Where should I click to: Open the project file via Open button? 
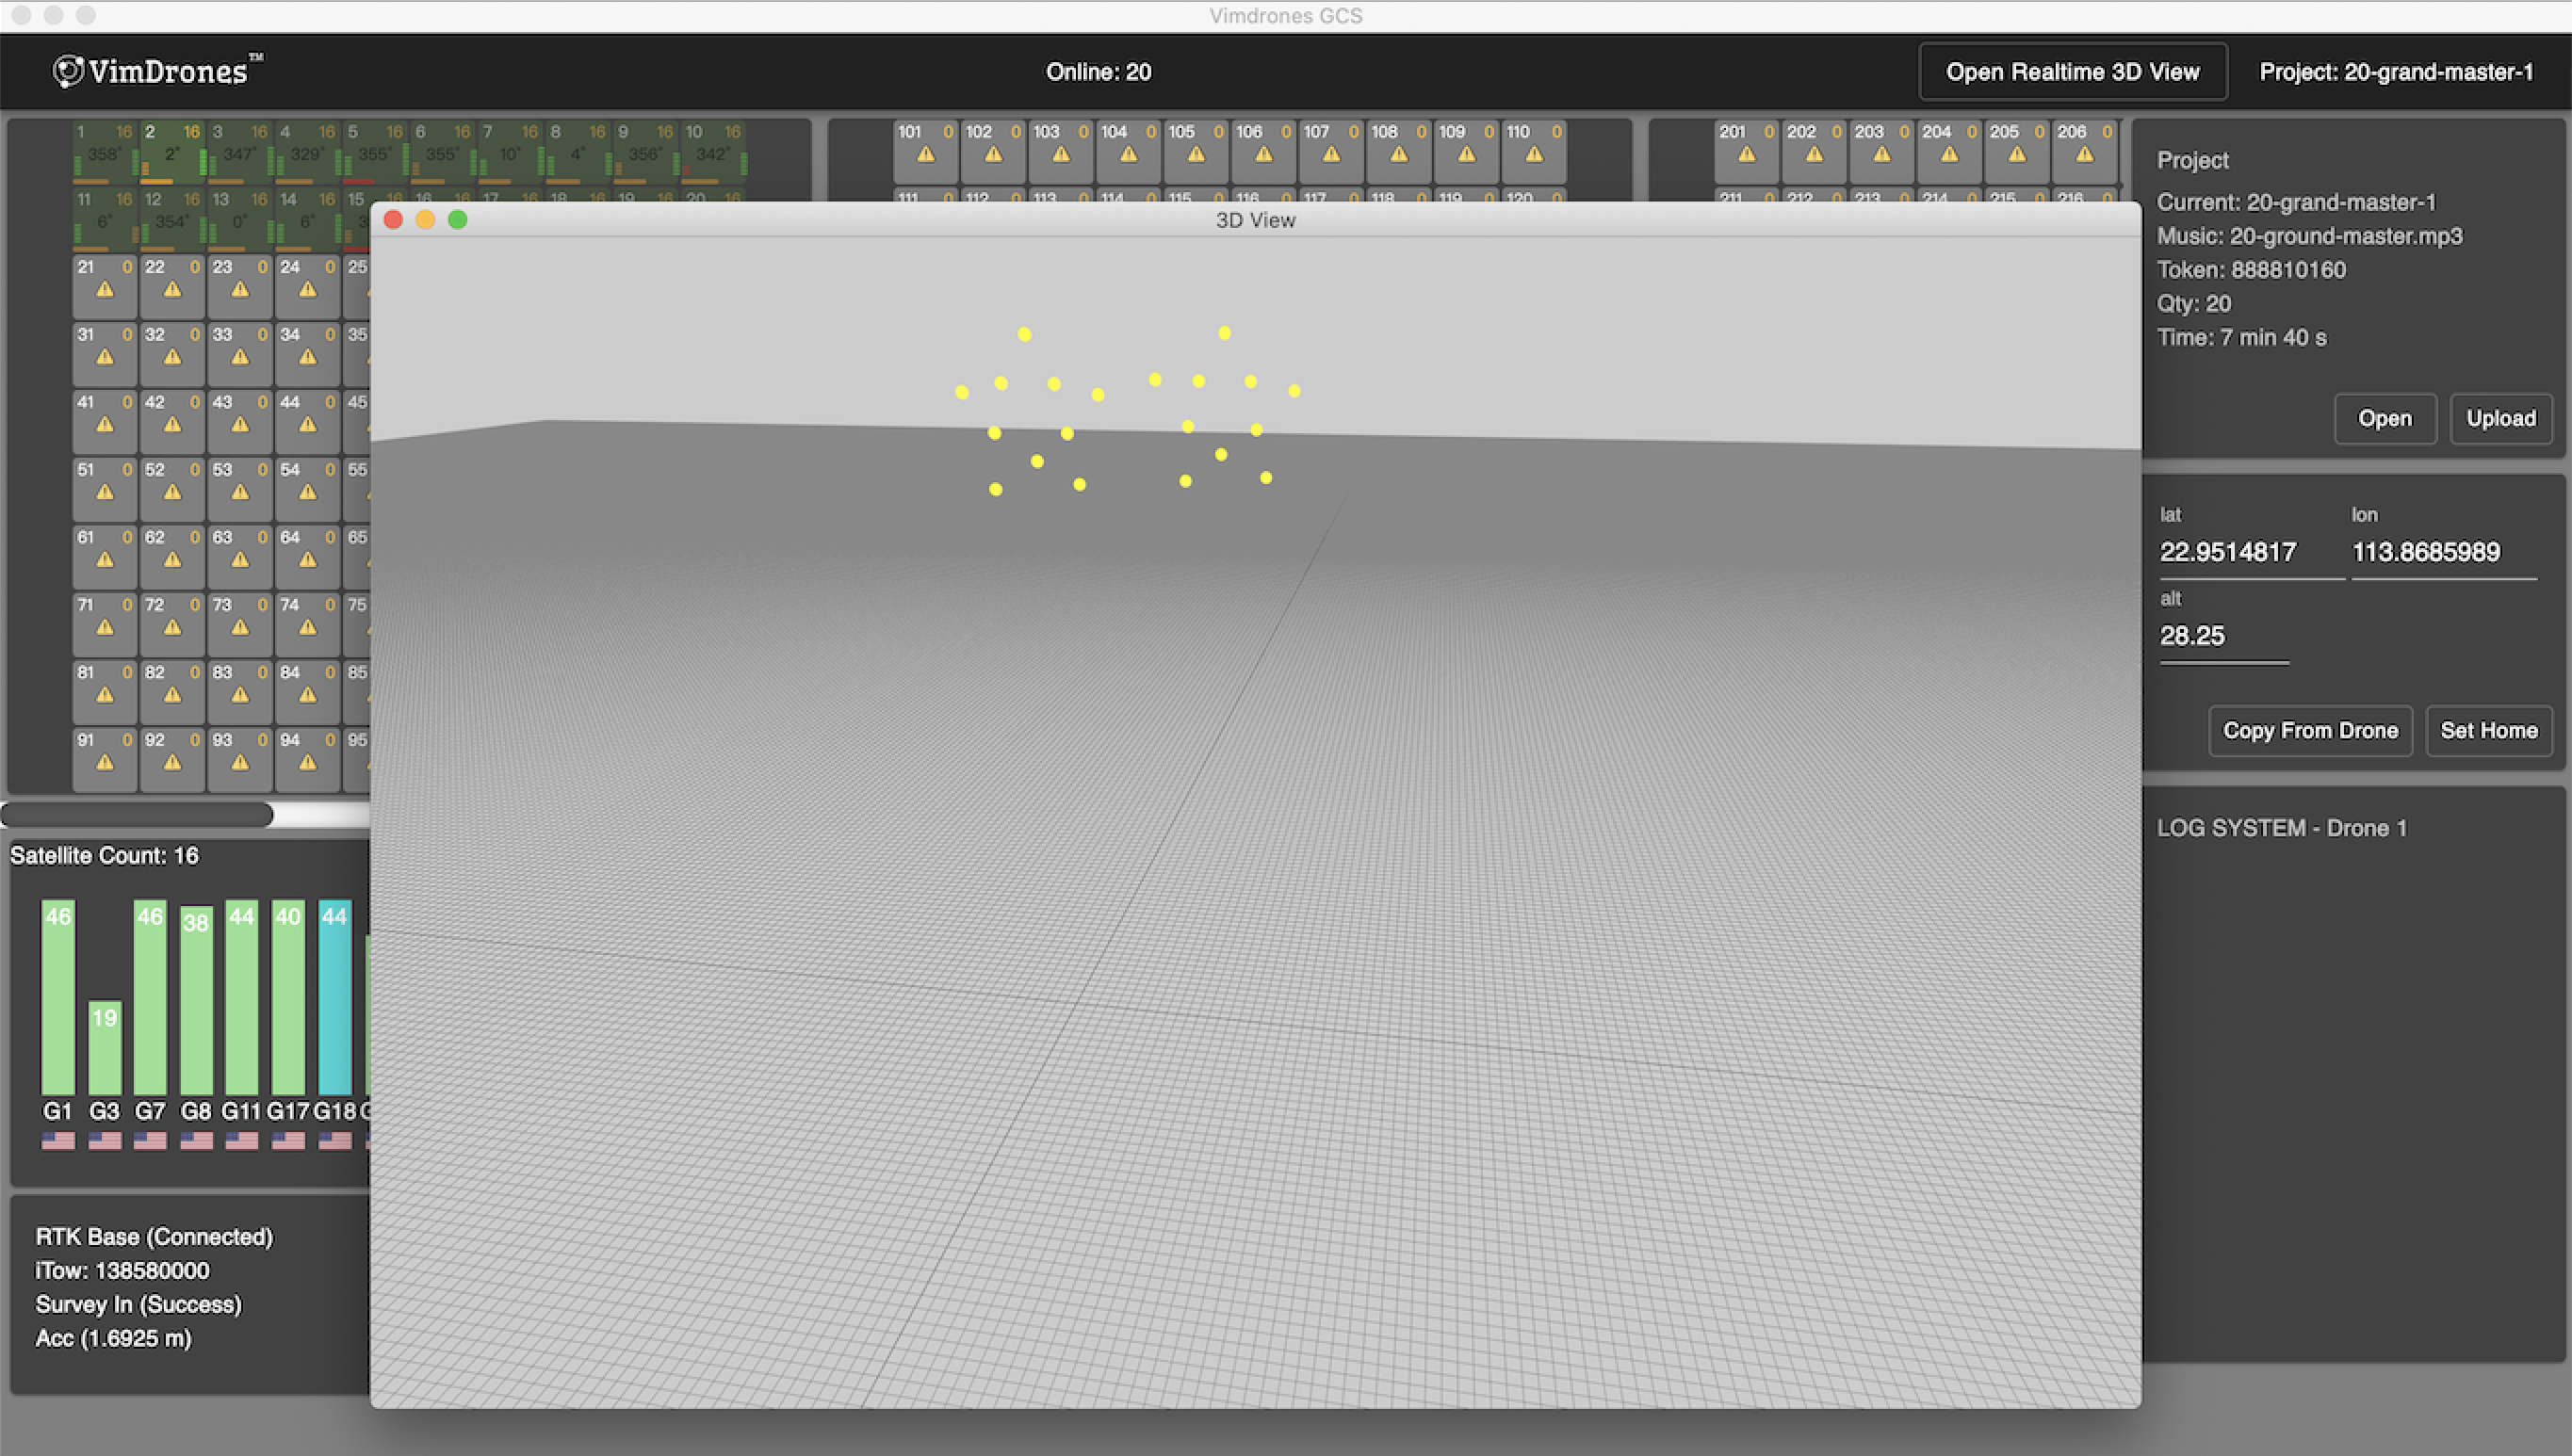[x=2383, y=418]
